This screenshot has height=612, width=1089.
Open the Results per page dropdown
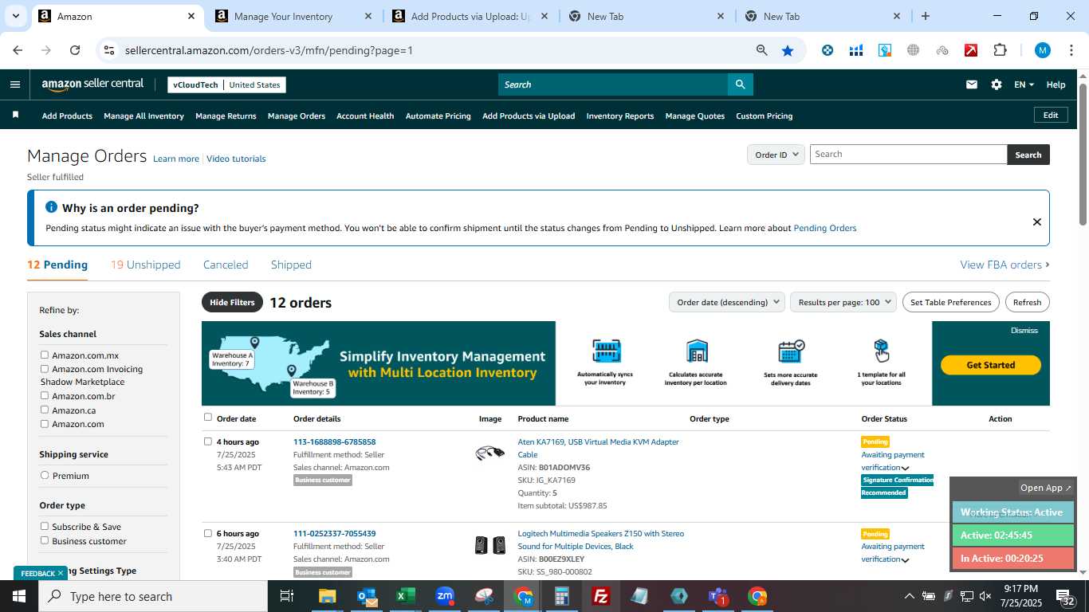click(x=843, y=302)
